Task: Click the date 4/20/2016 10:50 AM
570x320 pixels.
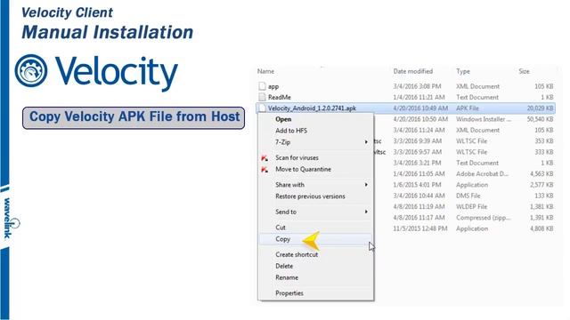Action: [x=420, y=119]
